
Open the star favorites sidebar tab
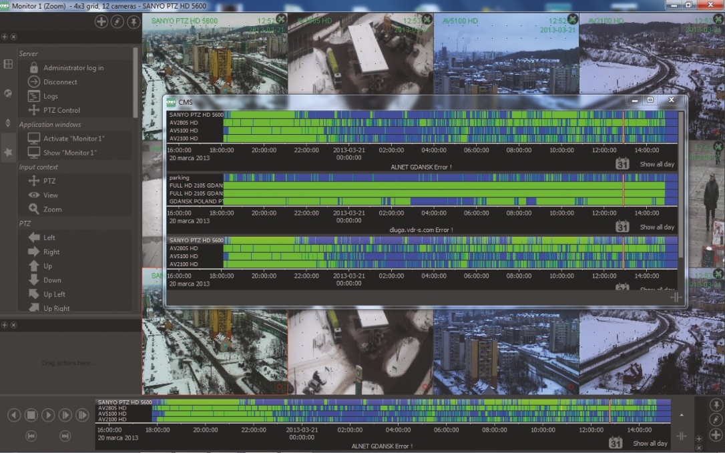click(8, 153)
